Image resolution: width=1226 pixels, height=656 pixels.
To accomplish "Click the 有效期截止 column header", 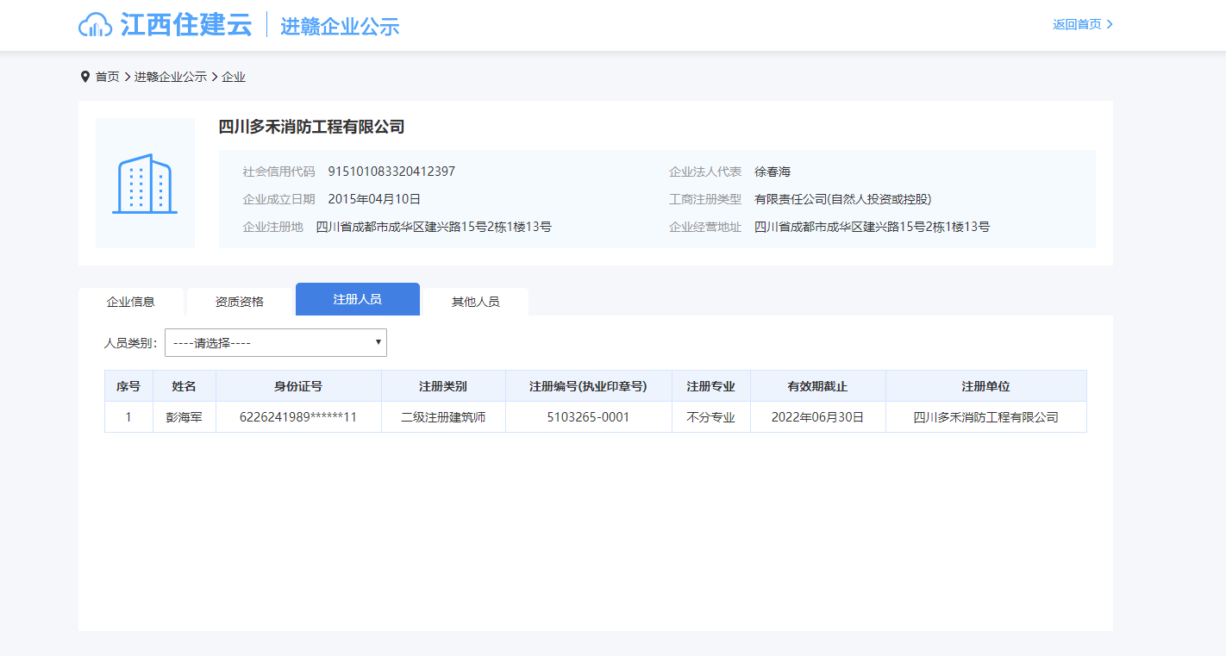I will tap(816, 386).
